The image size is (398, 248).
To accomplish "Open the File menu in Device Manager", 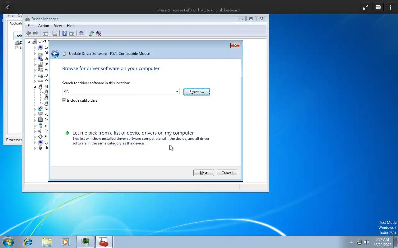I will pos(30,26).
